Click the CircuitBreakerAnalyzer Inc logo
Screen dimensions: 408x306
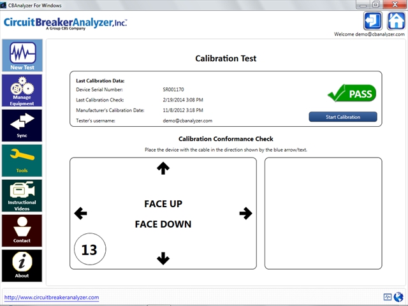pyautogui.click(x=65, y=24)
